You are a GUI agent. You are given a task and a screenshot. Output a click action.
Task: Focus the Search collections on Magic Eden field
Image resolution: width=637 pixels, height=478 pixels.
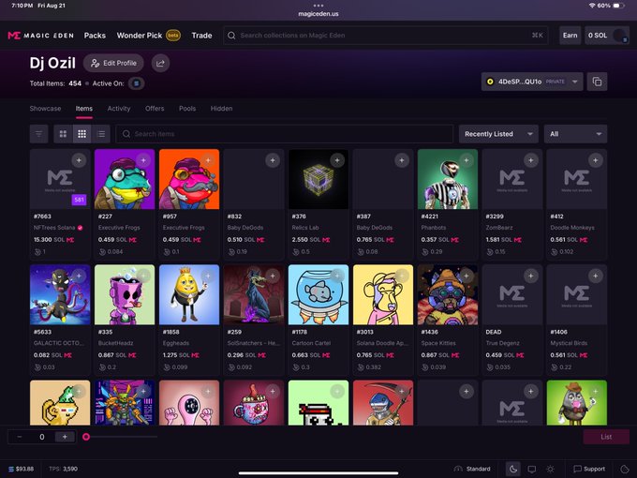point(386,36)
